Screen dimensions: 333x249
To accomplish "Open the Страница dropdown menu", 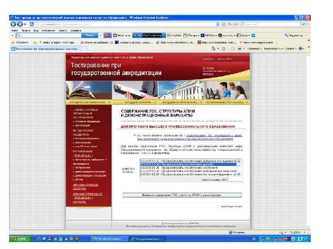I will pyautogui.click(x=254, y=49).
